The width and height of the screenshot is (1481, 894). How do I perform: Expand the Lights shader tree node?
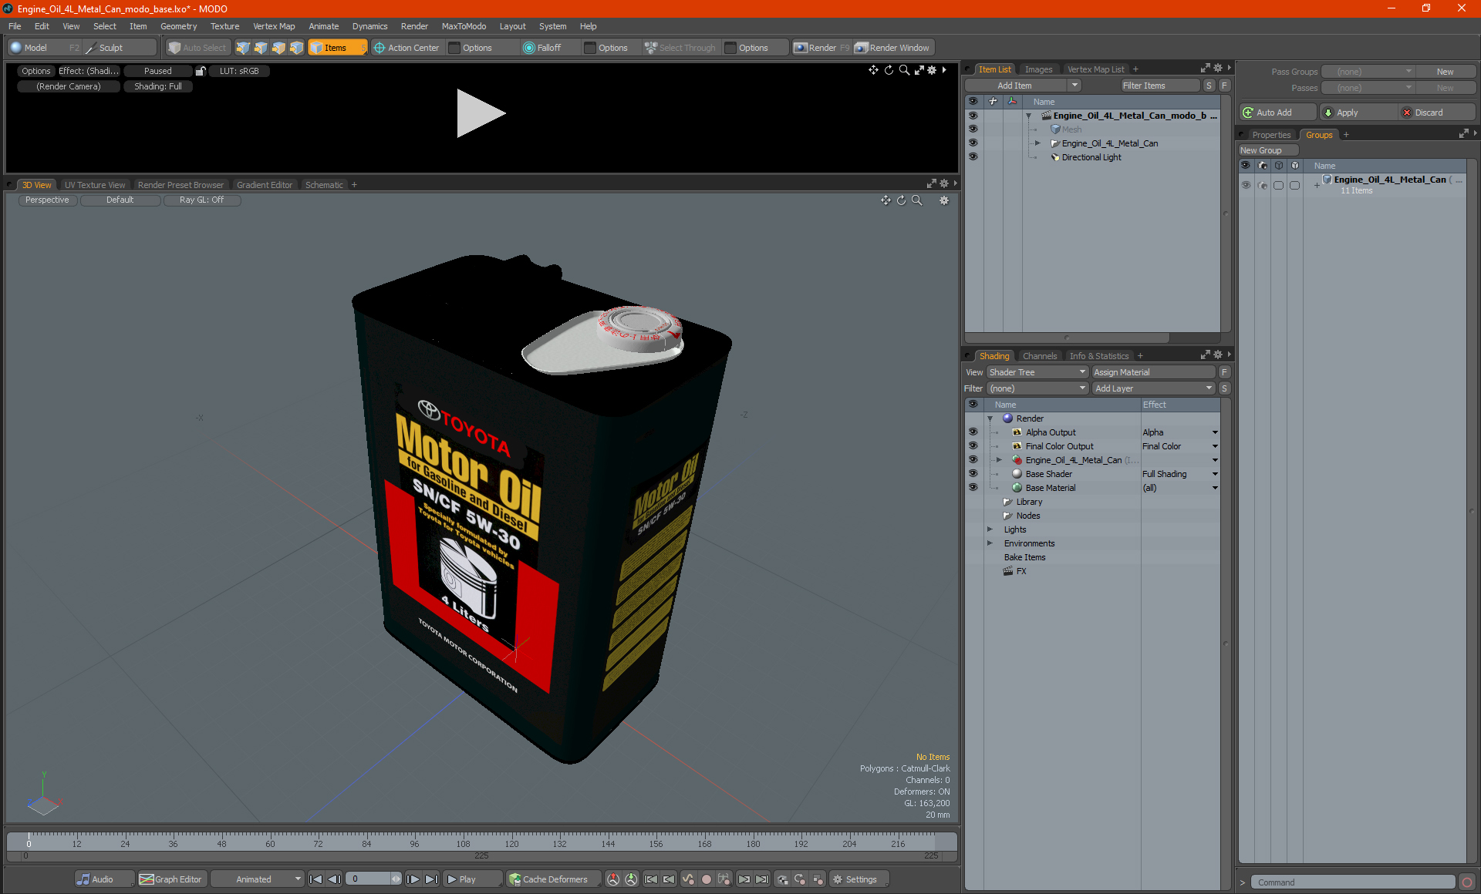click(x=990, y=529)
